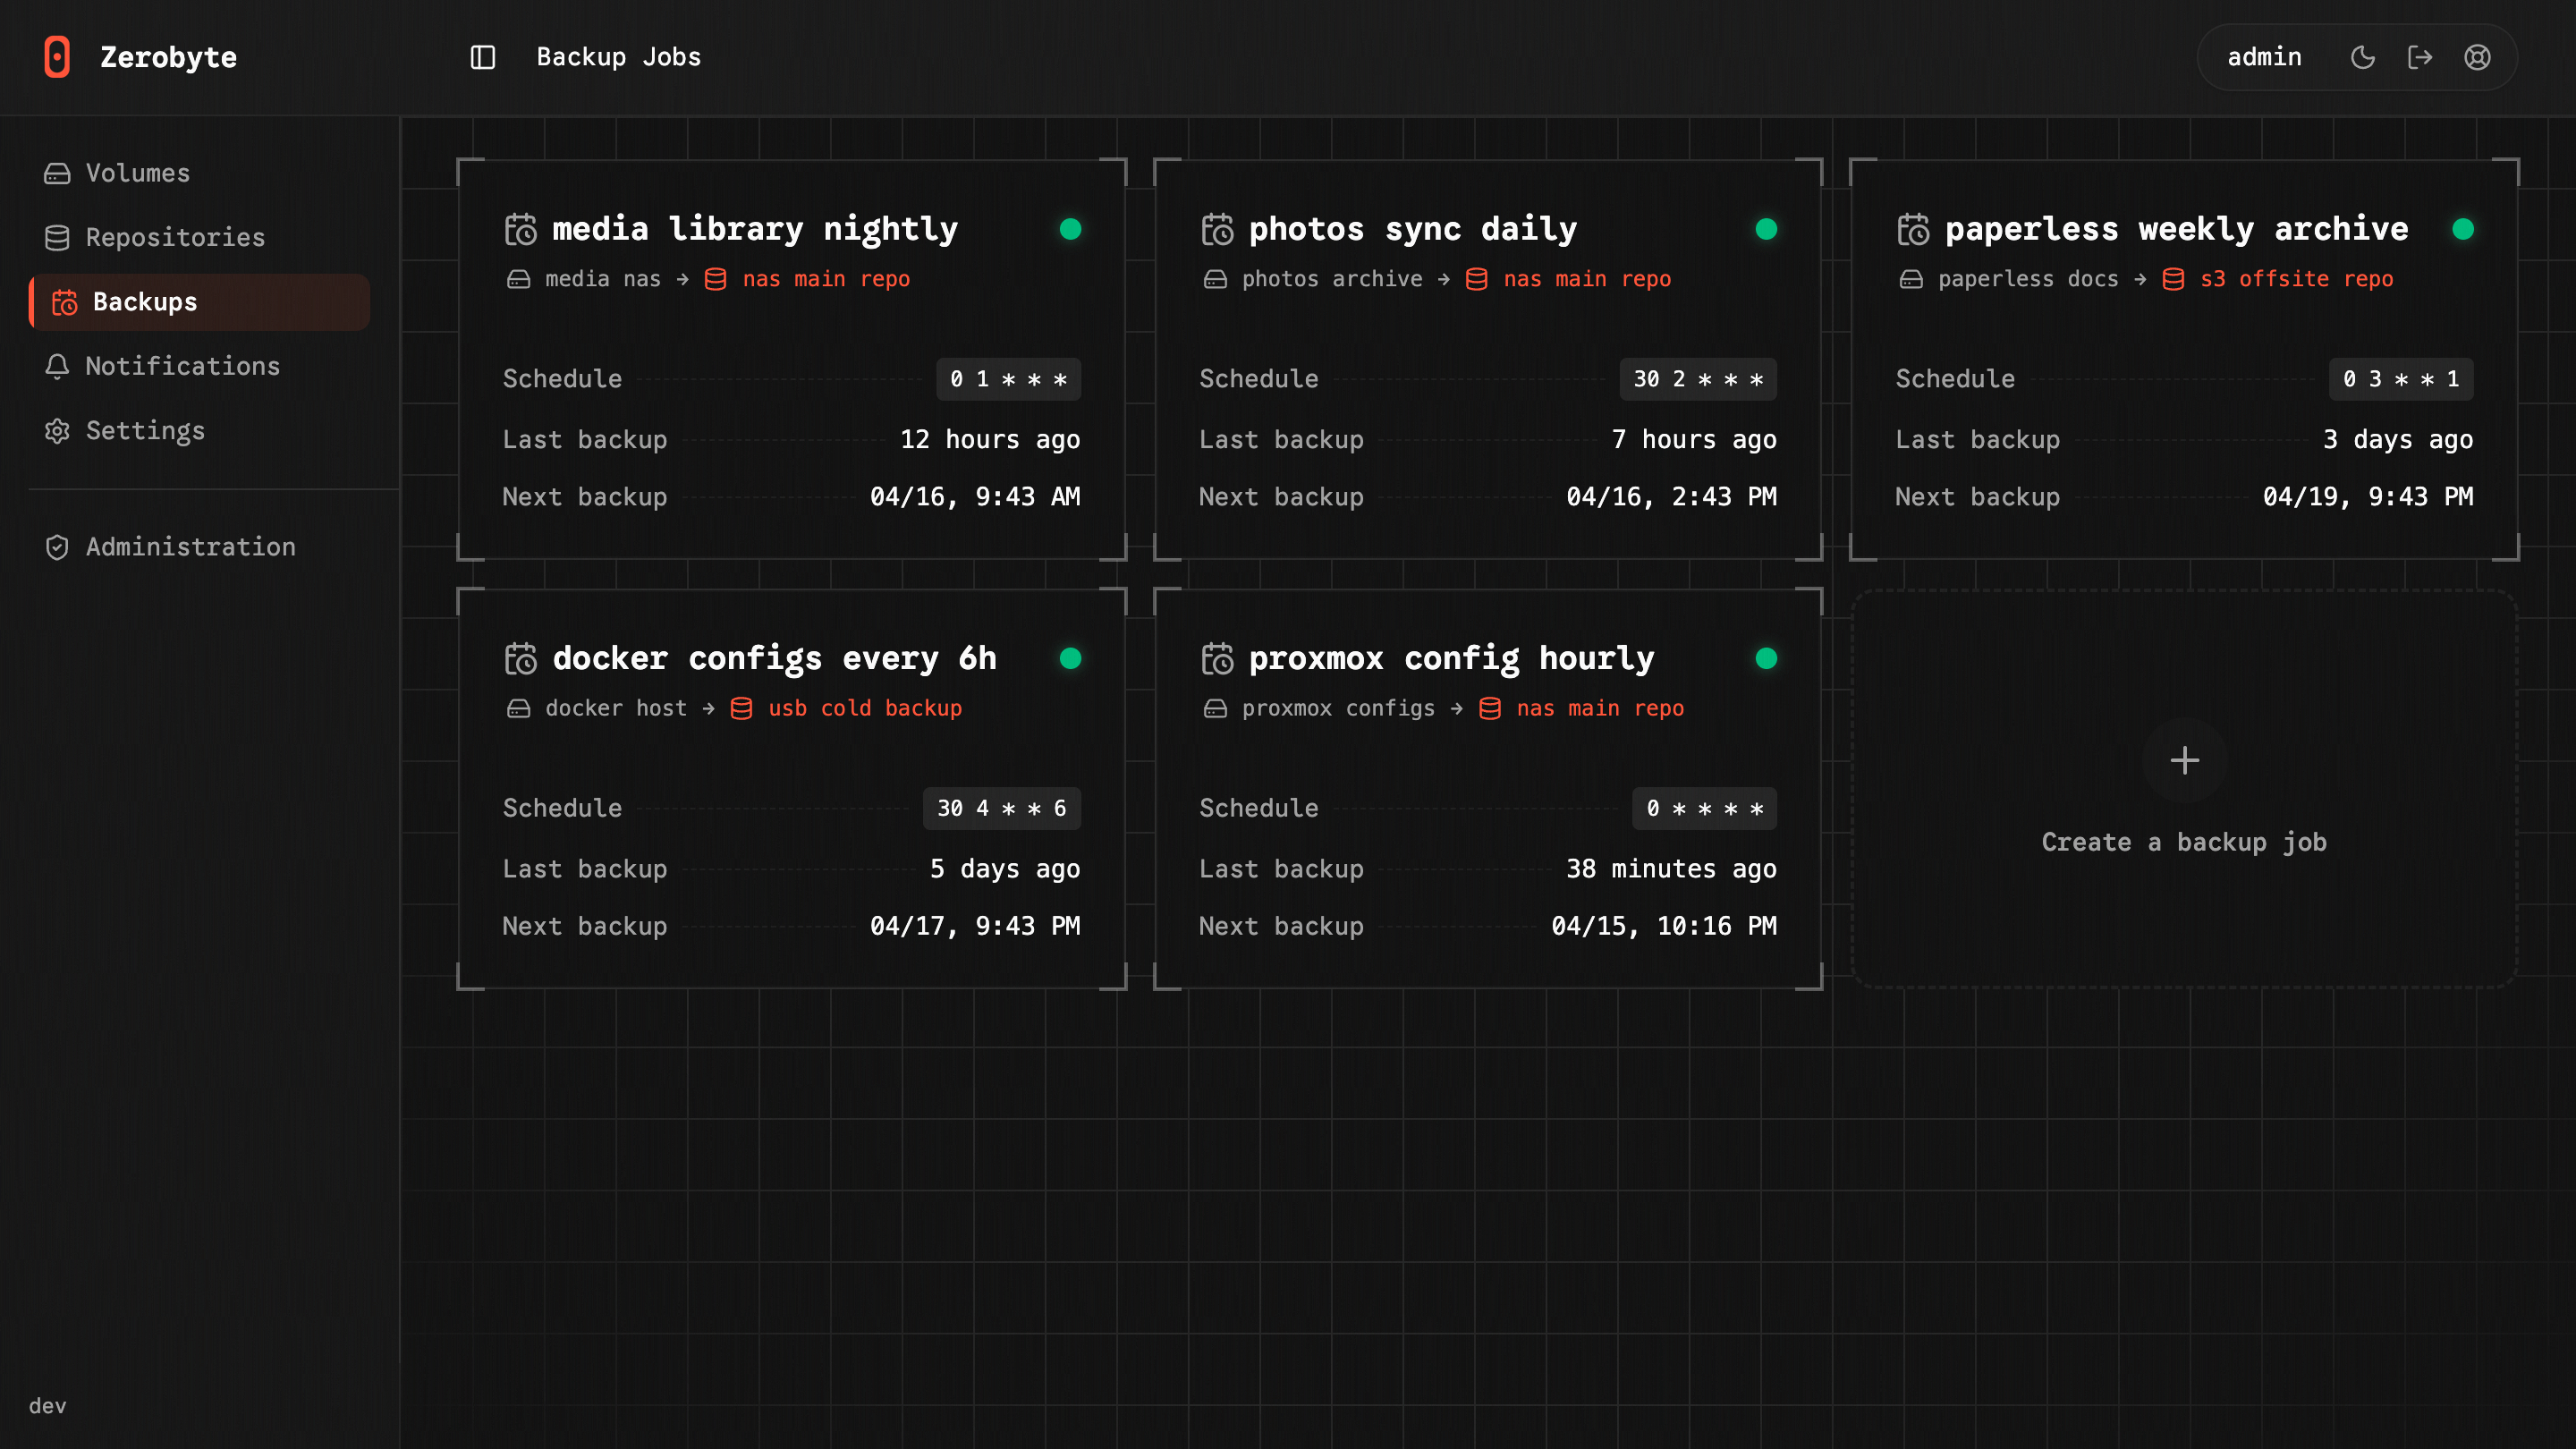Image resolution: width=2576 pixels, height=1449 pixels.
Task: Click the media nas volume label
Action: pyautogui.click(x=603, y=279)
